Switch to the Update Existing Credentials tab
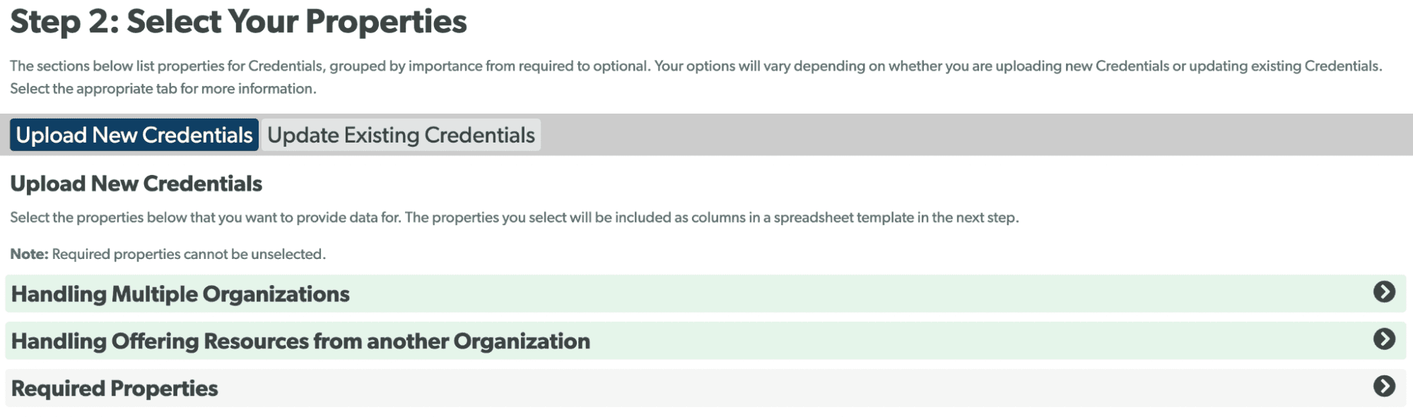1413x417 pixels. (x=400, y=135)
